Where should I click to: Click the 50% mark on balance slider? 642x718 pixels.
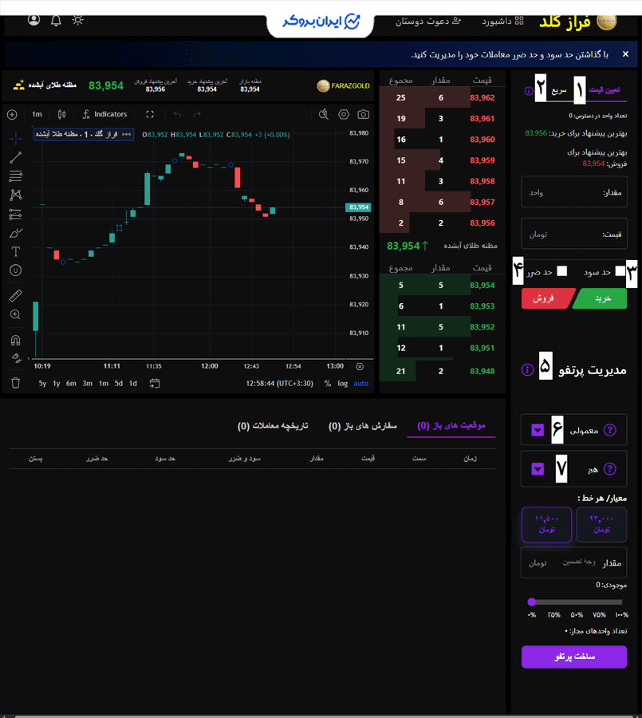(576, 615)
